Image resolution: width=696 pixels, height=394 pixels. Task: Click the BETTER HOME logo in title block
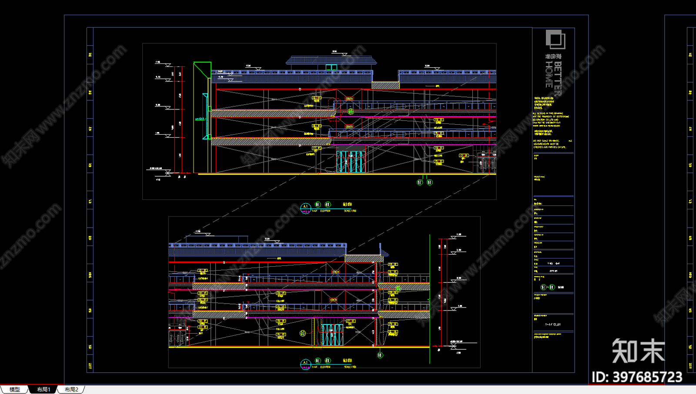[555, 63]
